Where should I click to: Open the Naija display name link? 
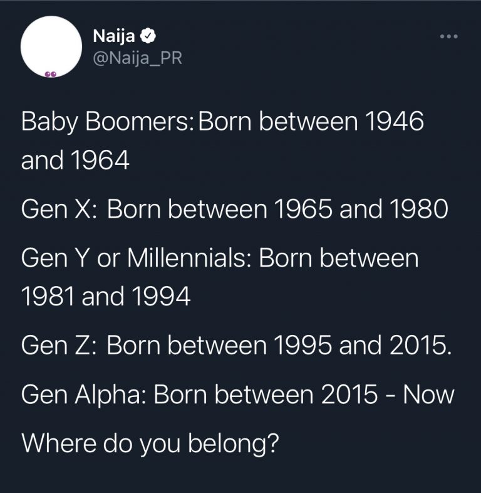coord(113,36)
